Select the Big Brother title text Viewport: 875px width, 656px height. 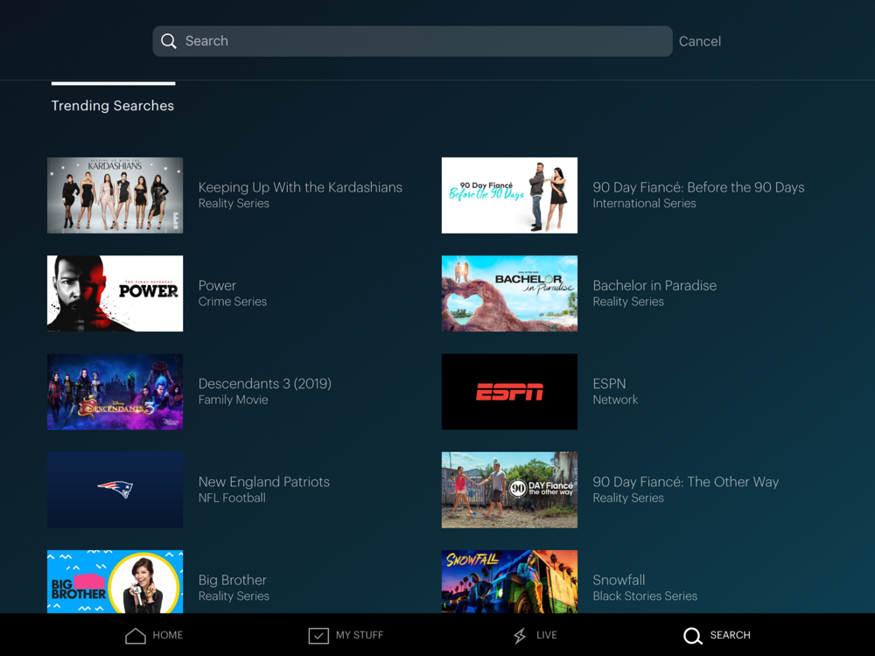click(x=233, y=580)
